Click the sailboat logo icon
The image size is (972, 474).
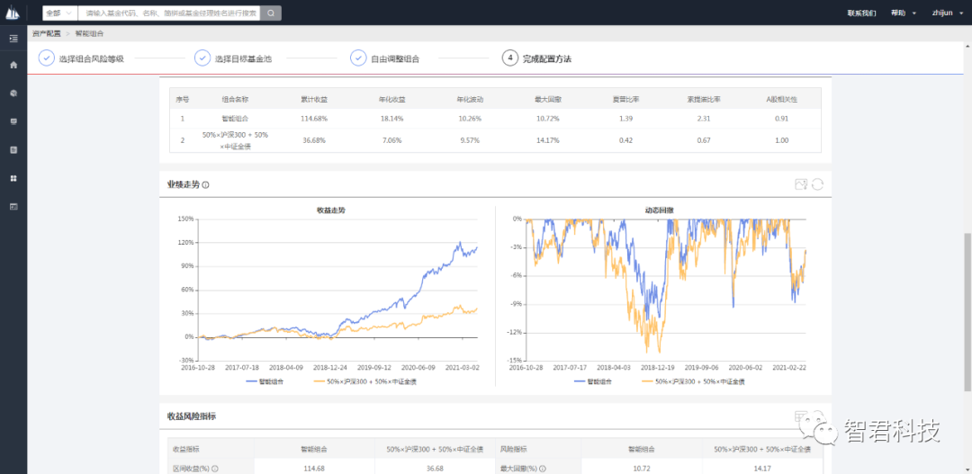click(13, 12)
